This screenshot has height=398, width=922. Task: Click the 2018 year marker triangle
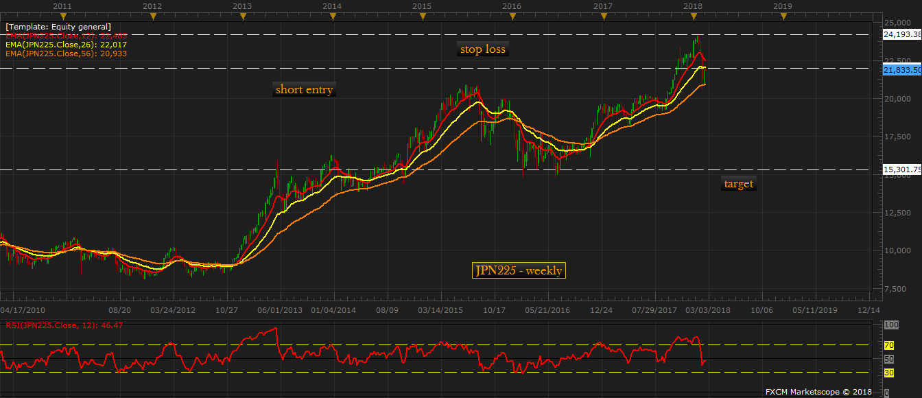tap(691, 16)
